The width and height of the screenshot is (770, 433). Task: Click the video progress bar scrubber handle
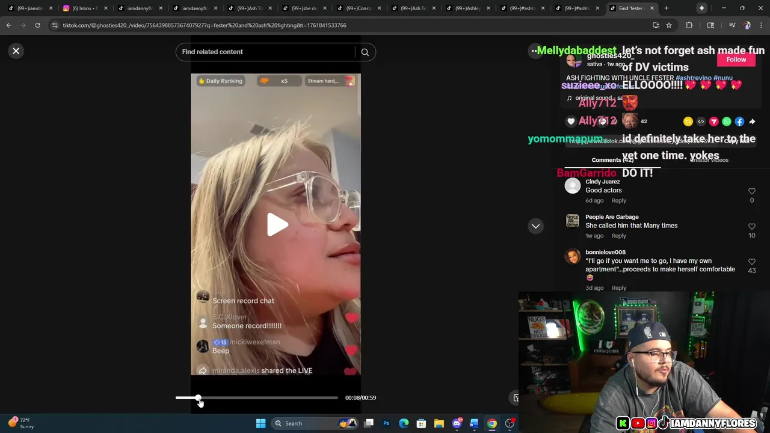(199, 398)
